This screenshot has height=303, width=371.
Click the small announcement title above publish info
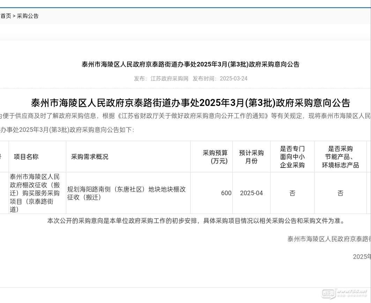pos(191,64)
